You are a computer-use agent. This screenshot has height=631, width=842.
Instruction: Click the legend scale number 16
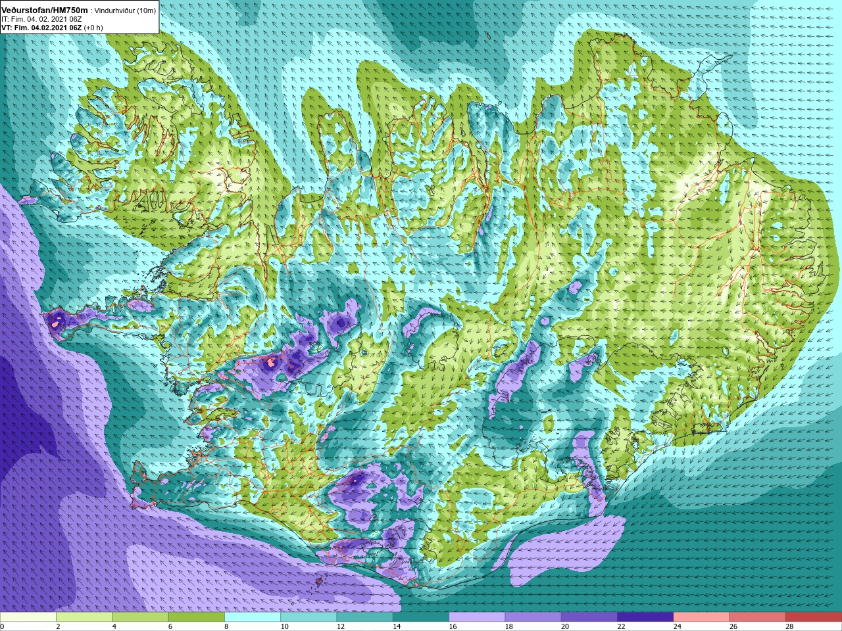click(453, 627)
